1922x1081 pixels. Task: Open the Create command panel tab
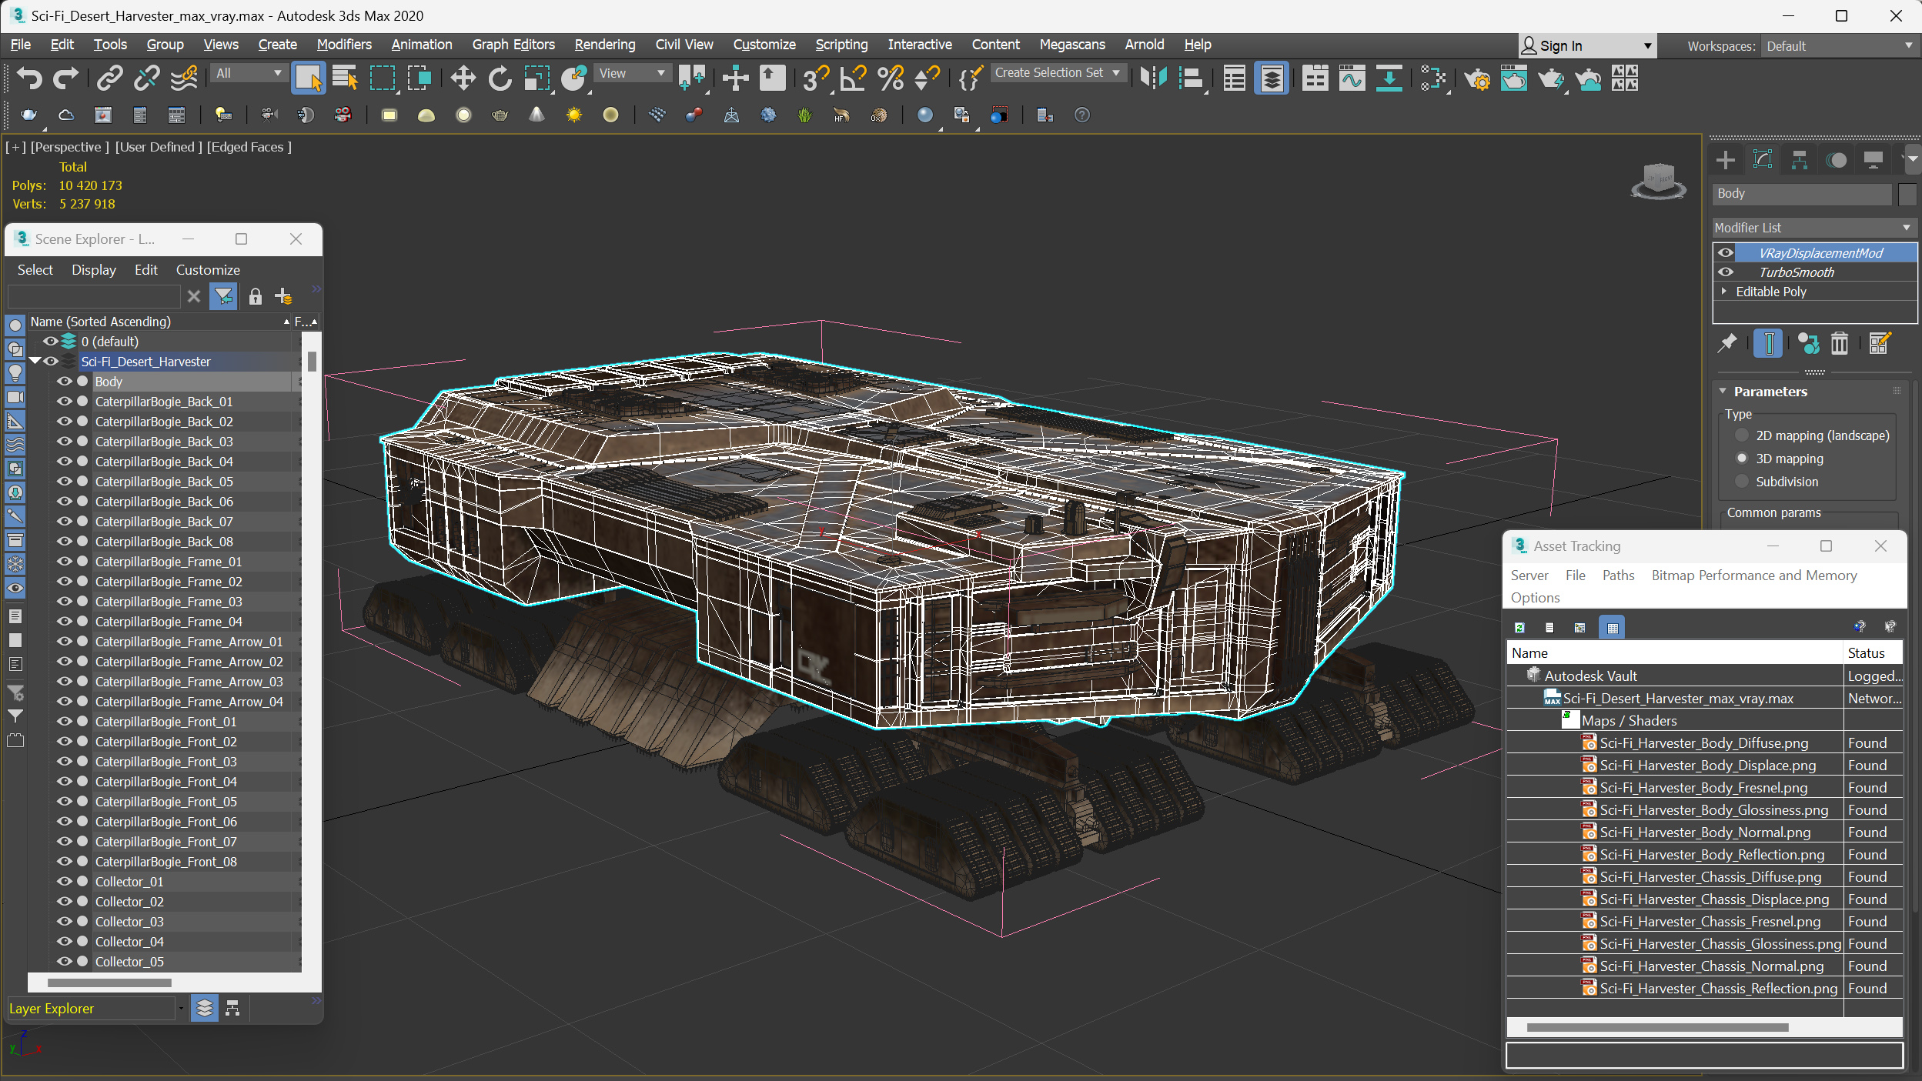click(1725, 160)
